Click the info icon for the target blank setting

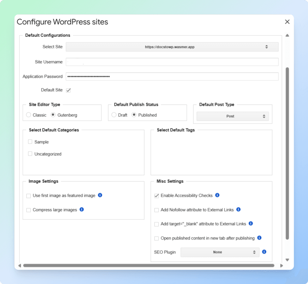pos(251,224)
